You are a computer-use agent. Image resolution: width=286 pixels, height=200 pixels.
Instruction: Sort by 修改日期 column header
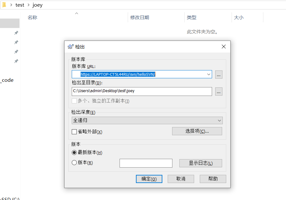[x=139, y=18]
